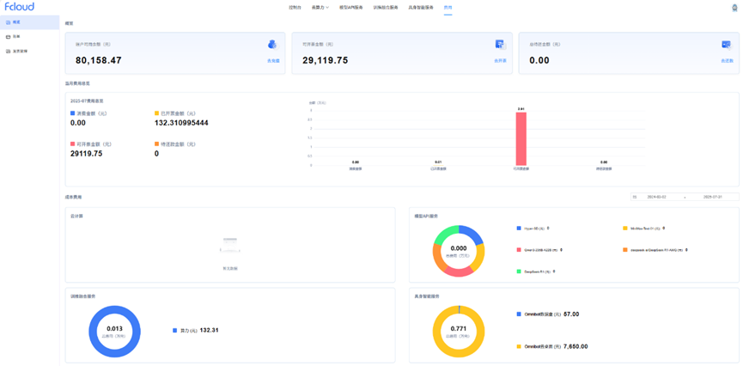Click the user avatar icon
Viewport: 743px width, 366px height.
pyautogui.click(x=734, y=8)
